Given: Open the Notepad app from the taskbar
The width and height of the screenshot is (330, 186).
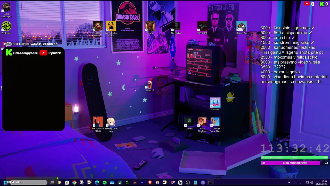Looking at the screenshot, I should click(x=195, y=183).
